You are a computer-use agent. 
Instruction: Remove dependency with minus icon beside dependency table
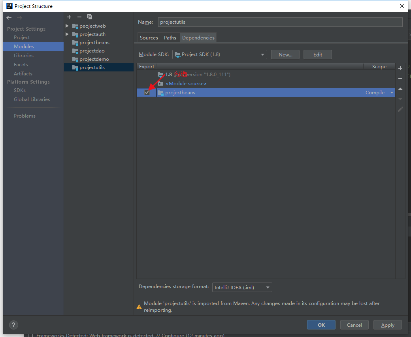tap(400, 79)
